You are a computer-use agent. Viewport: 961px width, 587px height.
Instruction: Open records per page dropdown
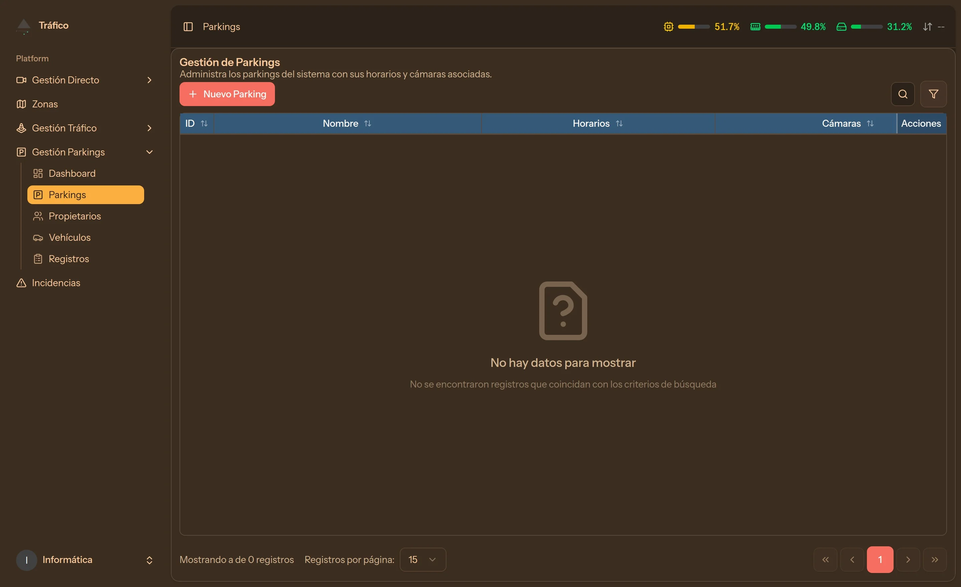click(x=423, y=560)
